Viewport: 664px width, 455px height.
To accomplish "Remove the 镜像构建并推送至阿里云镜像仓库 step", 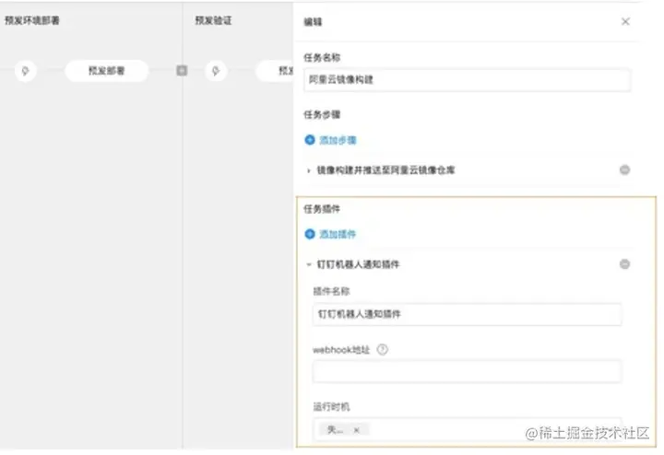I will tap(624, 170).
